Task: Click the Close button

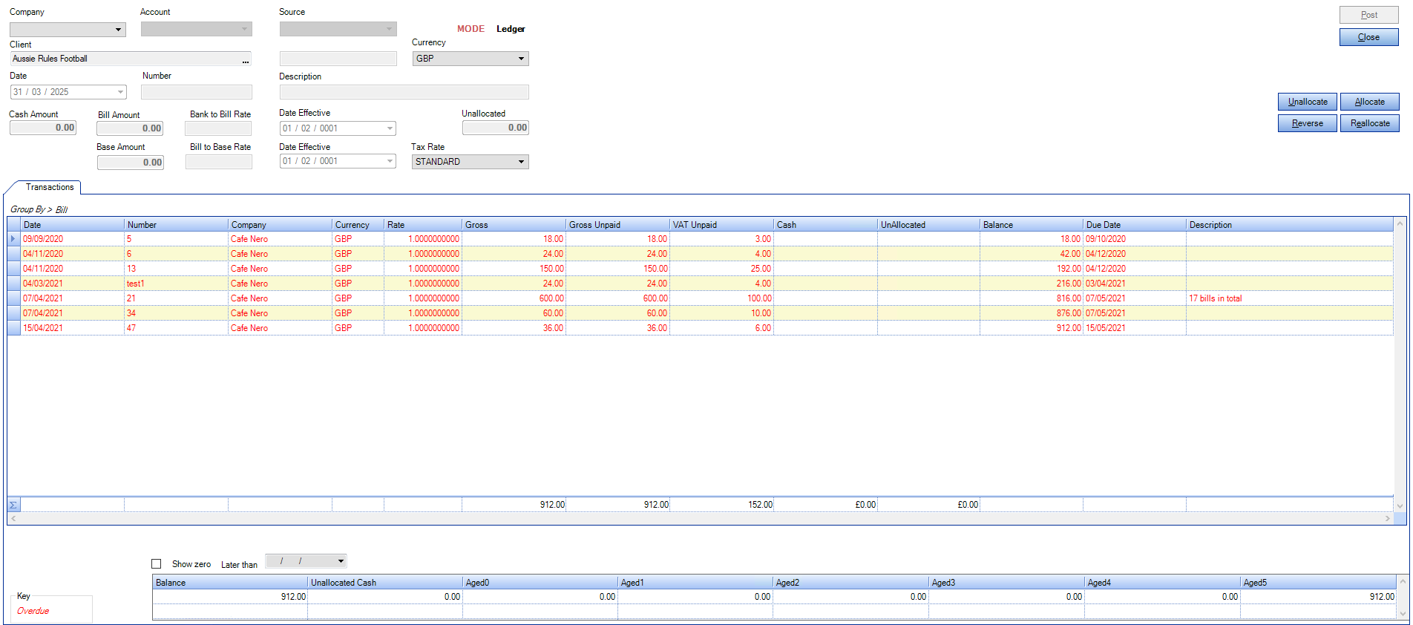Action: click(1369, 37)
